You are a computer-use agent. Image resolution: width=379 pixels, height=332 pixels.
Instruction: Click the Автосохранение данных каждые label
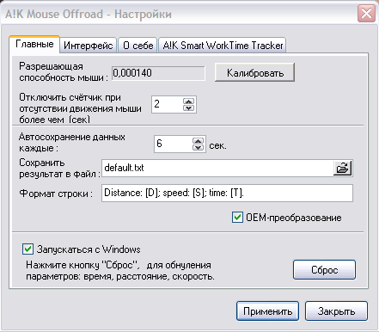72,143
